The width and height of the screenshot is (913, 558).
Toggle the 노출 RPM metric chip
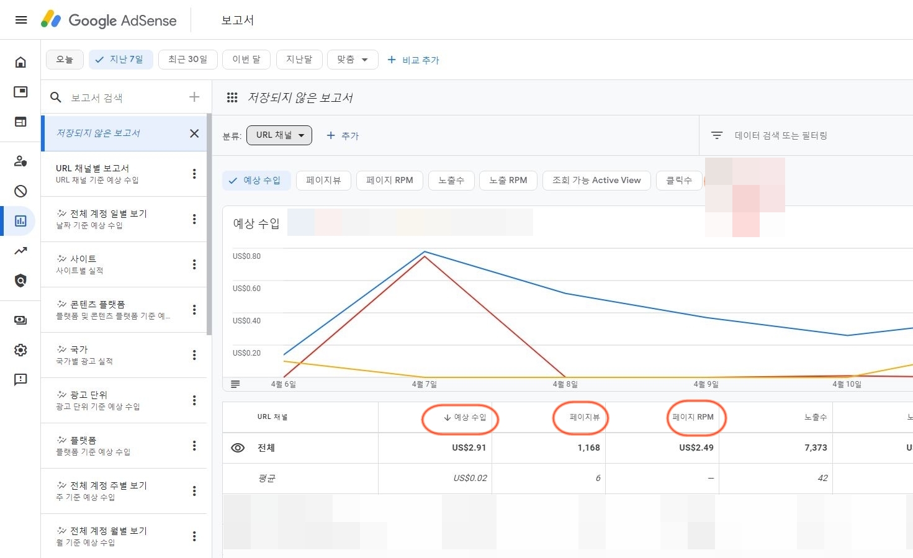pos(508,181)
